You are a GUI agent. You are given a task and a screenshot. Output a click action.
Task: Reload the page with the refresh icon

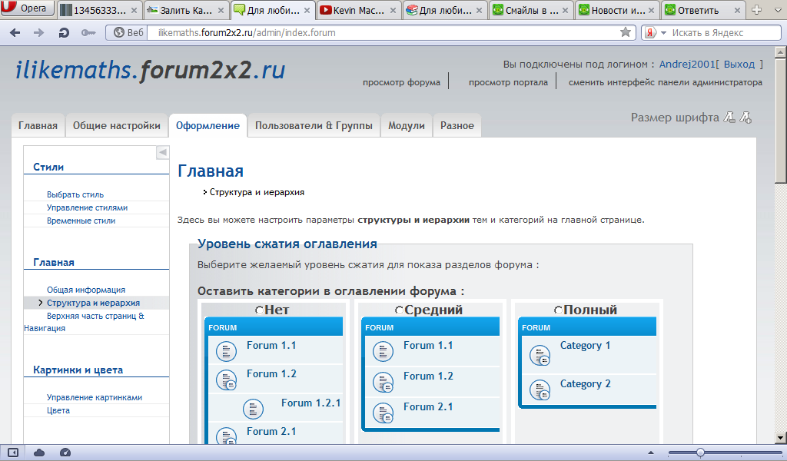tap(64, 32)
